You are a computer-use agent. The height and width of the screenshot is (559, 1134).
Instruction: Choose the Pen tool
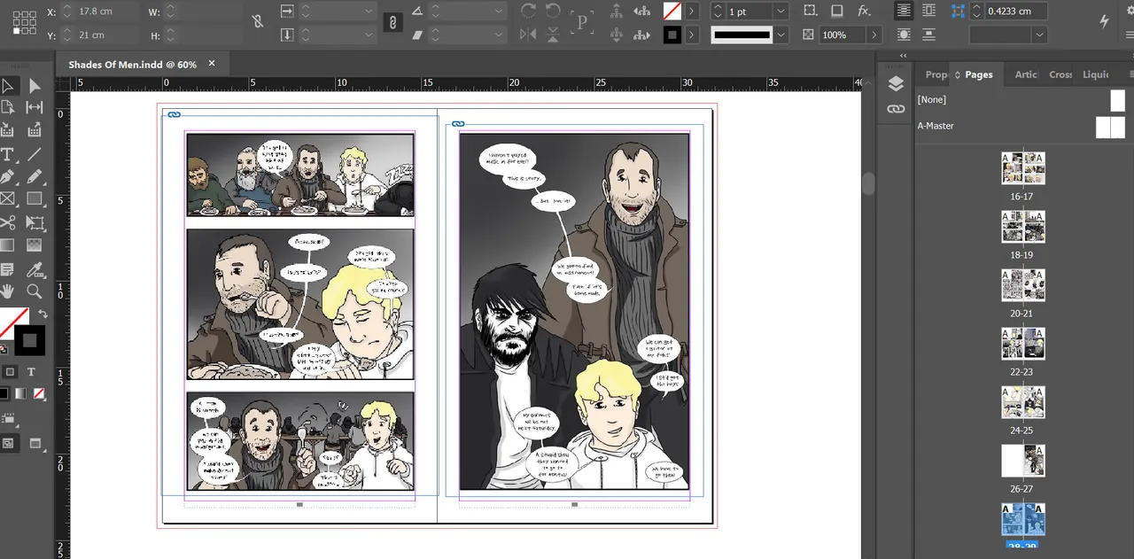tap(8, 177)
